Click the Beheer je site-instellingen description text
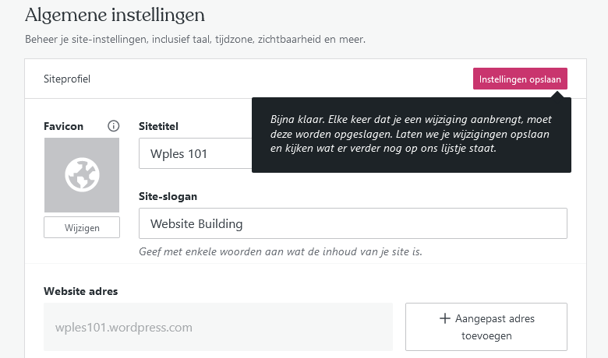The image size is (608, 358). tap(195, 39)
